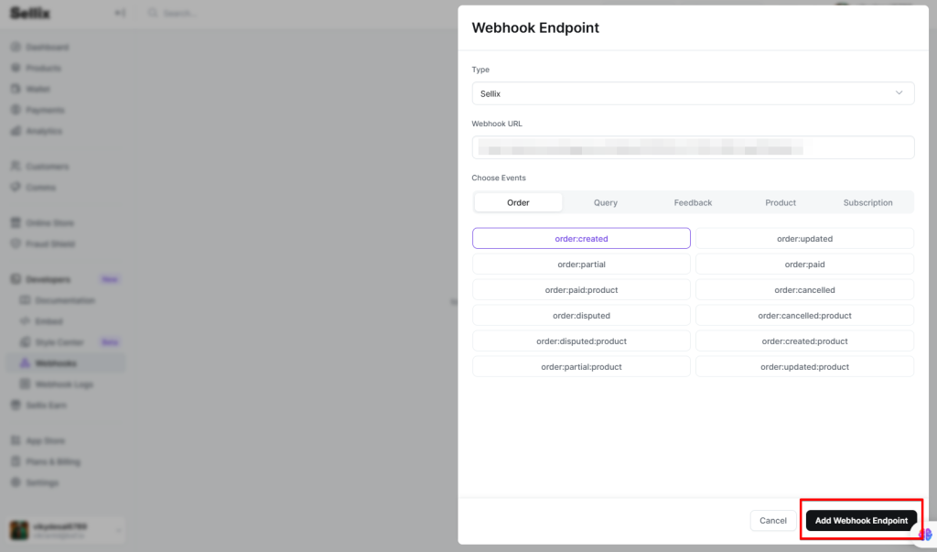Click the Fraud Shield icon
This screenshot has width=937, height=552.
pyautogui.click(x=16, y=244)
